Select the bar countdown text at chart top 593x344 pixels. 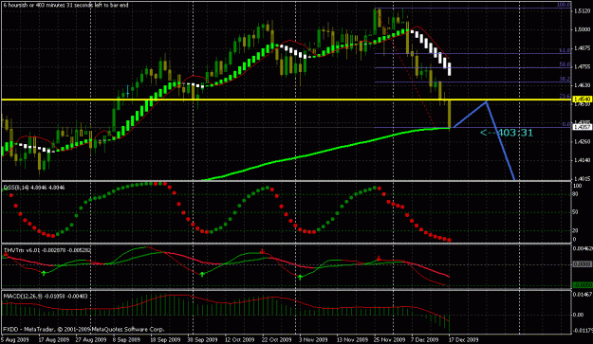65,5
